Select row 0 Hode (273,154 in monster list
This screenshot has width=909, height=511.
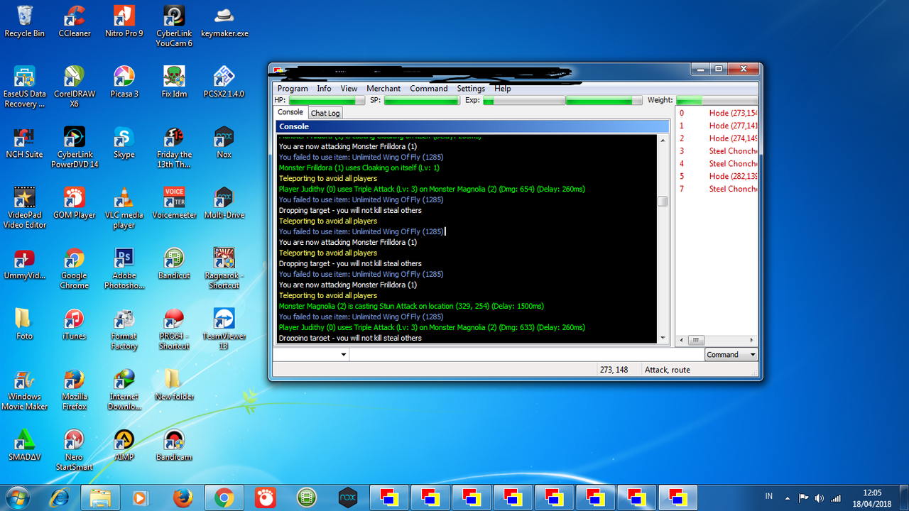pyautogui.click(x=717, y=113)
